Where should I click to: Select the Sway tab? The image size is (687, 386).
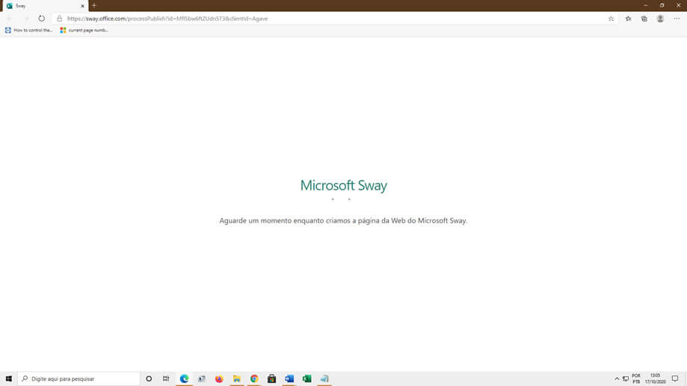pyautogui.click(x=44, y=6)
